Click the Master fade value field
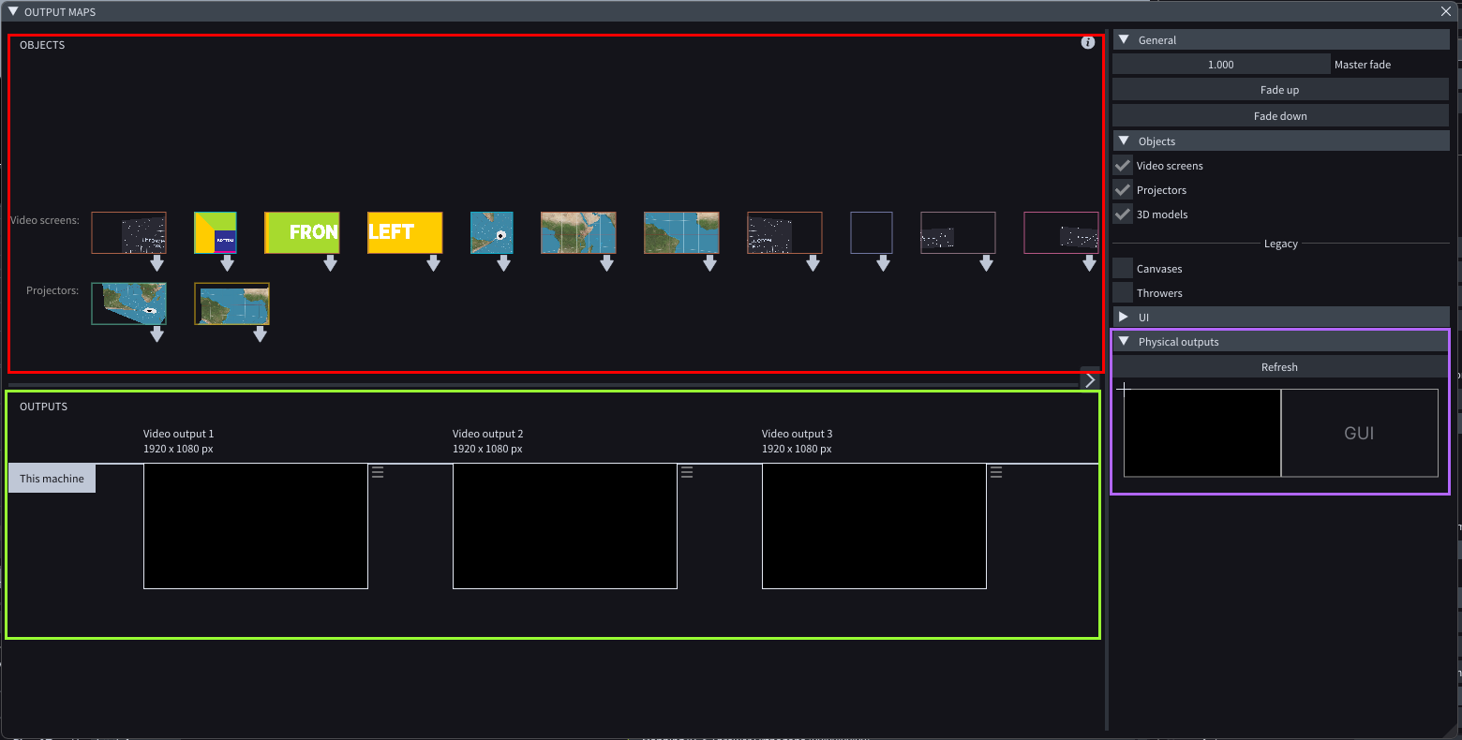Image resolution: width=1462 pixels, height=740 pixels. pos(1220,65)
